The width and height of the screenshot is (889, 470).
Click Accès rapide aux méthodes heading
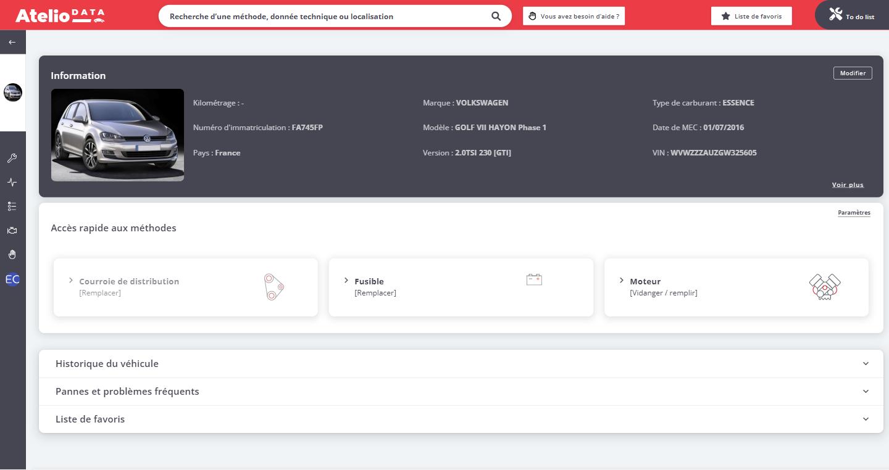(114, 228)
